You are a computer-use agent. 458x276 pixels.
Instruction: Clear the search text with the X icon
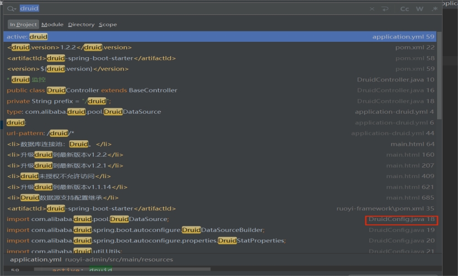click(371, 9)
